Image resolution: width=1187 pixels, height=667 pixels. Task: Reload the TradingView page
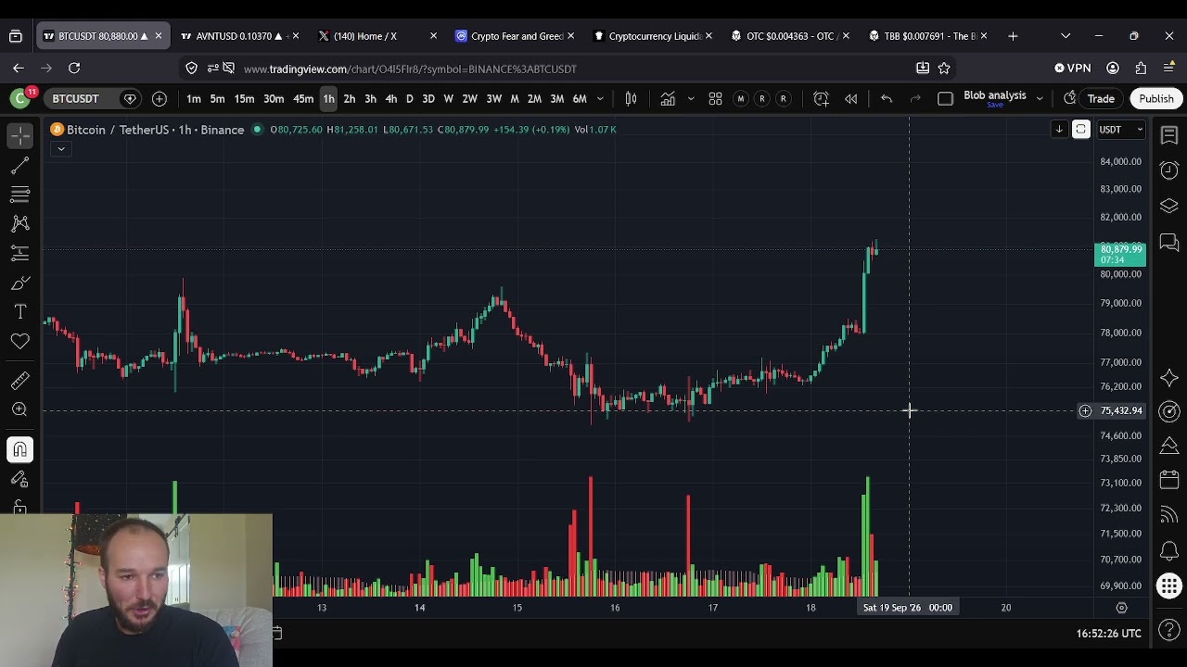(74, 68)
